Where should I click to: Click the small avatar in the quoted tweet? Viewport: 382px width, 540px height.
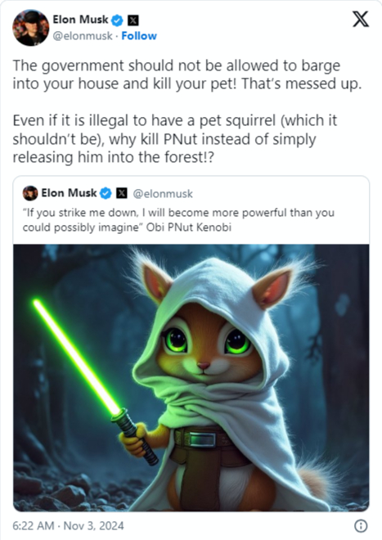pos(30,193)
